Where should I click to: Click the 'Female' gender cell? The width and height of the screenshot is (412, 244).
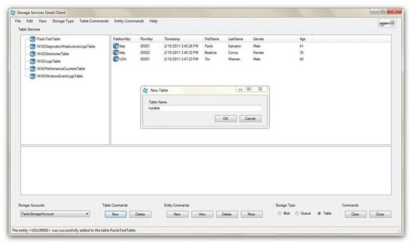pyautogui.click(x=258, y=53)
